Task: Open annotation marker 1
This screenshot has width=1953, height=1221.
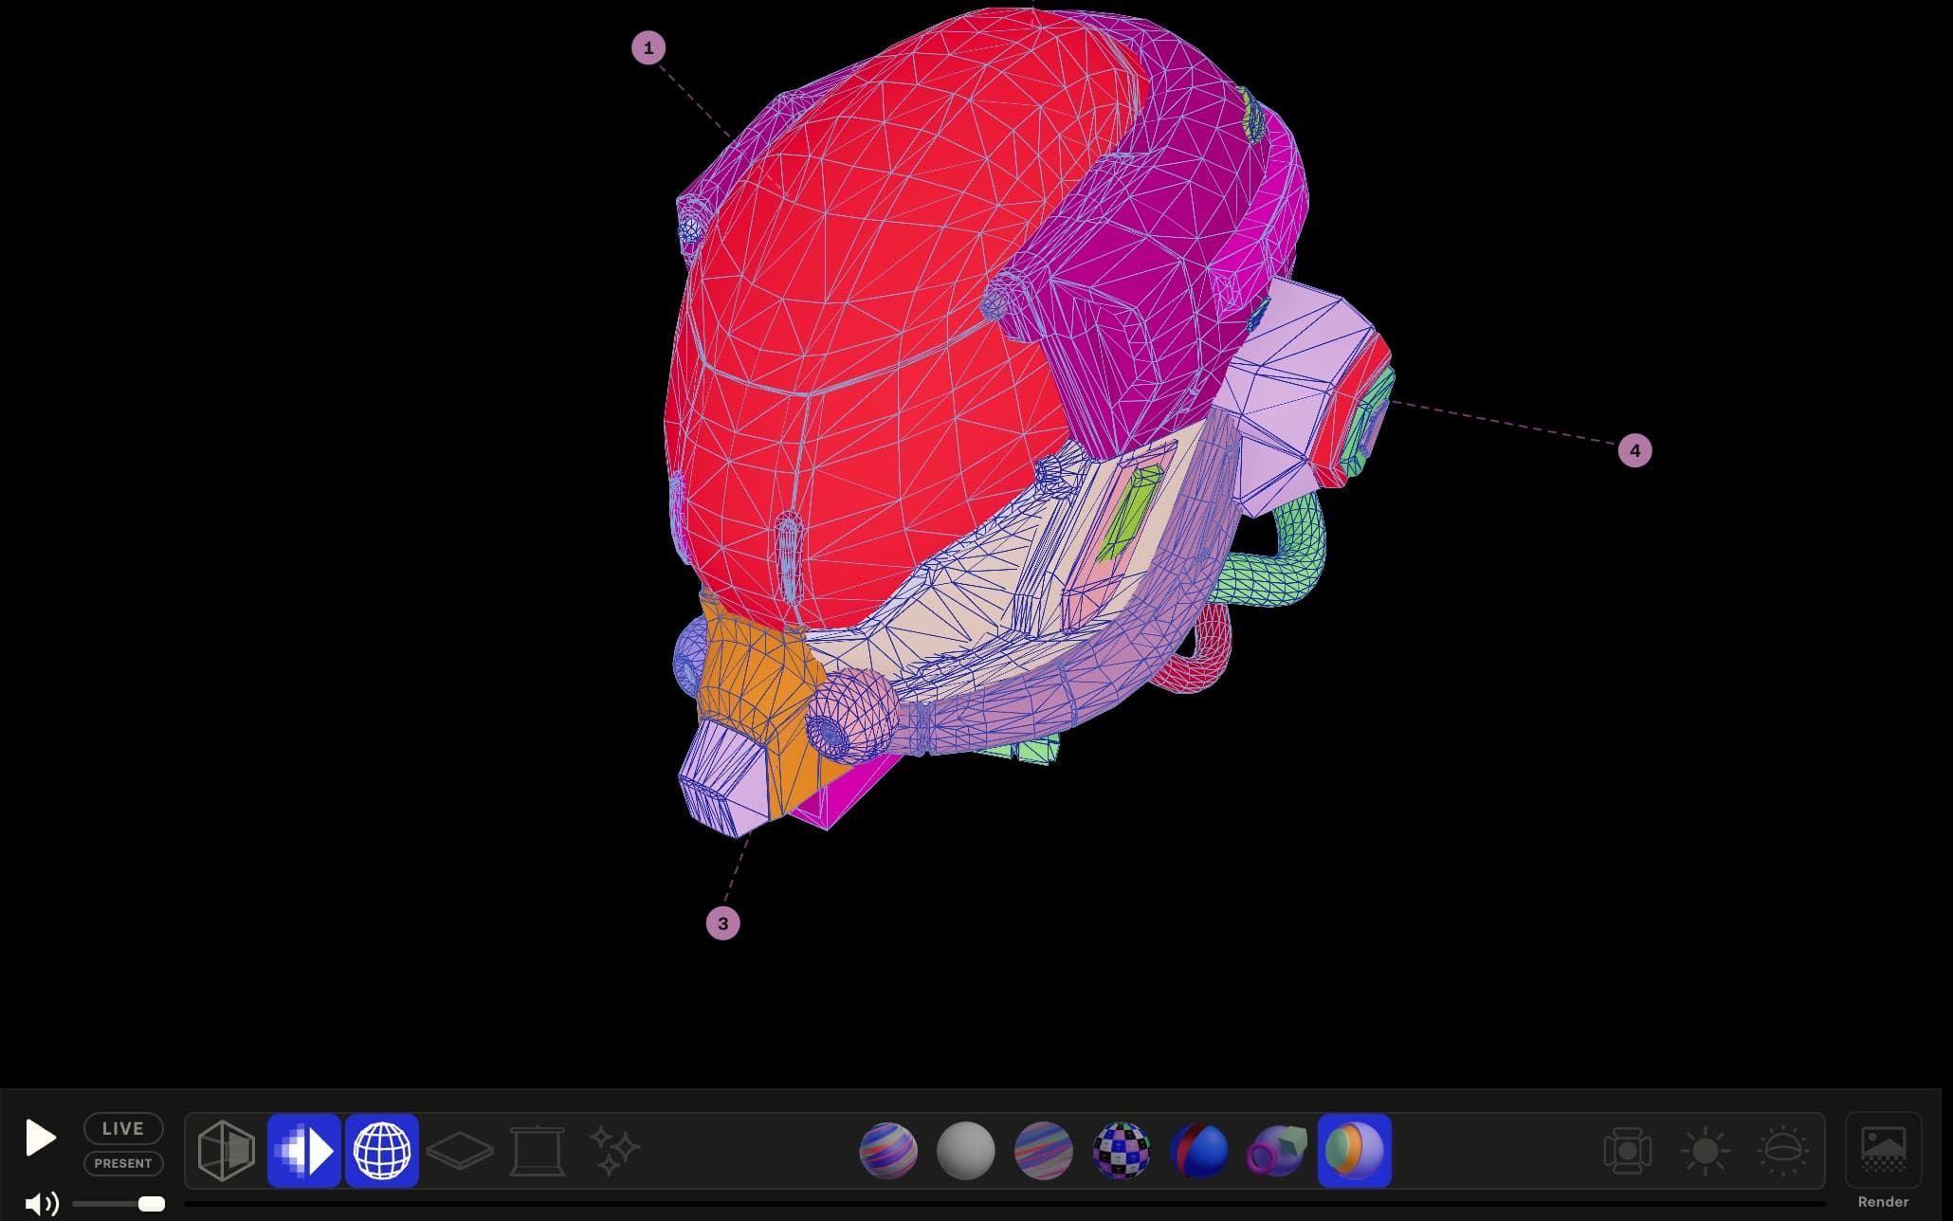Action: point(648,47)
